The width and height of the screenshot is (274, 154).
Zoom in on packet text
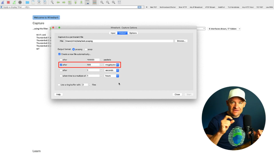[x=102, y=2]
